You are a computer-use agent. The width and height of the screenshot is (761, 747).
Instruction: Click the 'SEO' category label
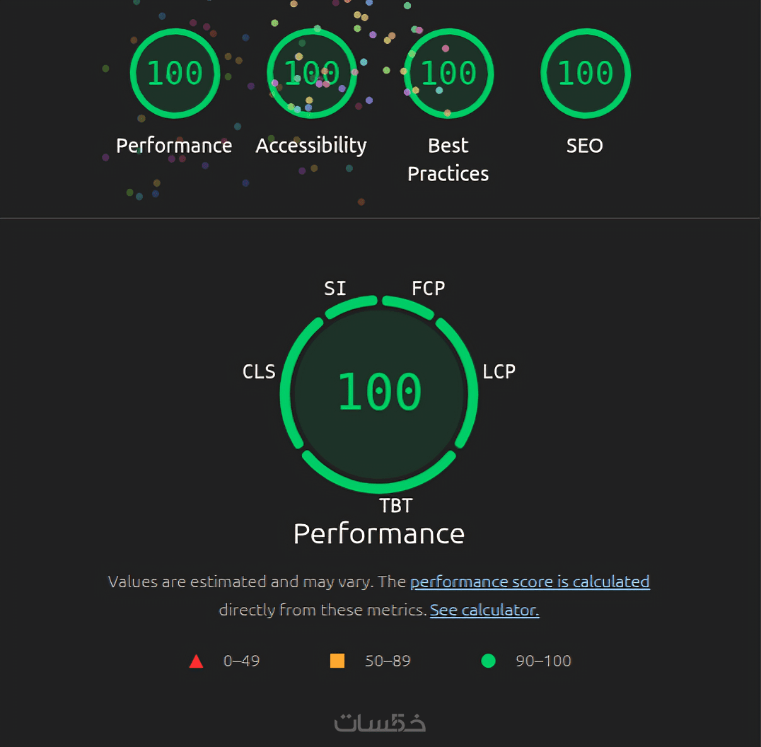click(585, 146)
